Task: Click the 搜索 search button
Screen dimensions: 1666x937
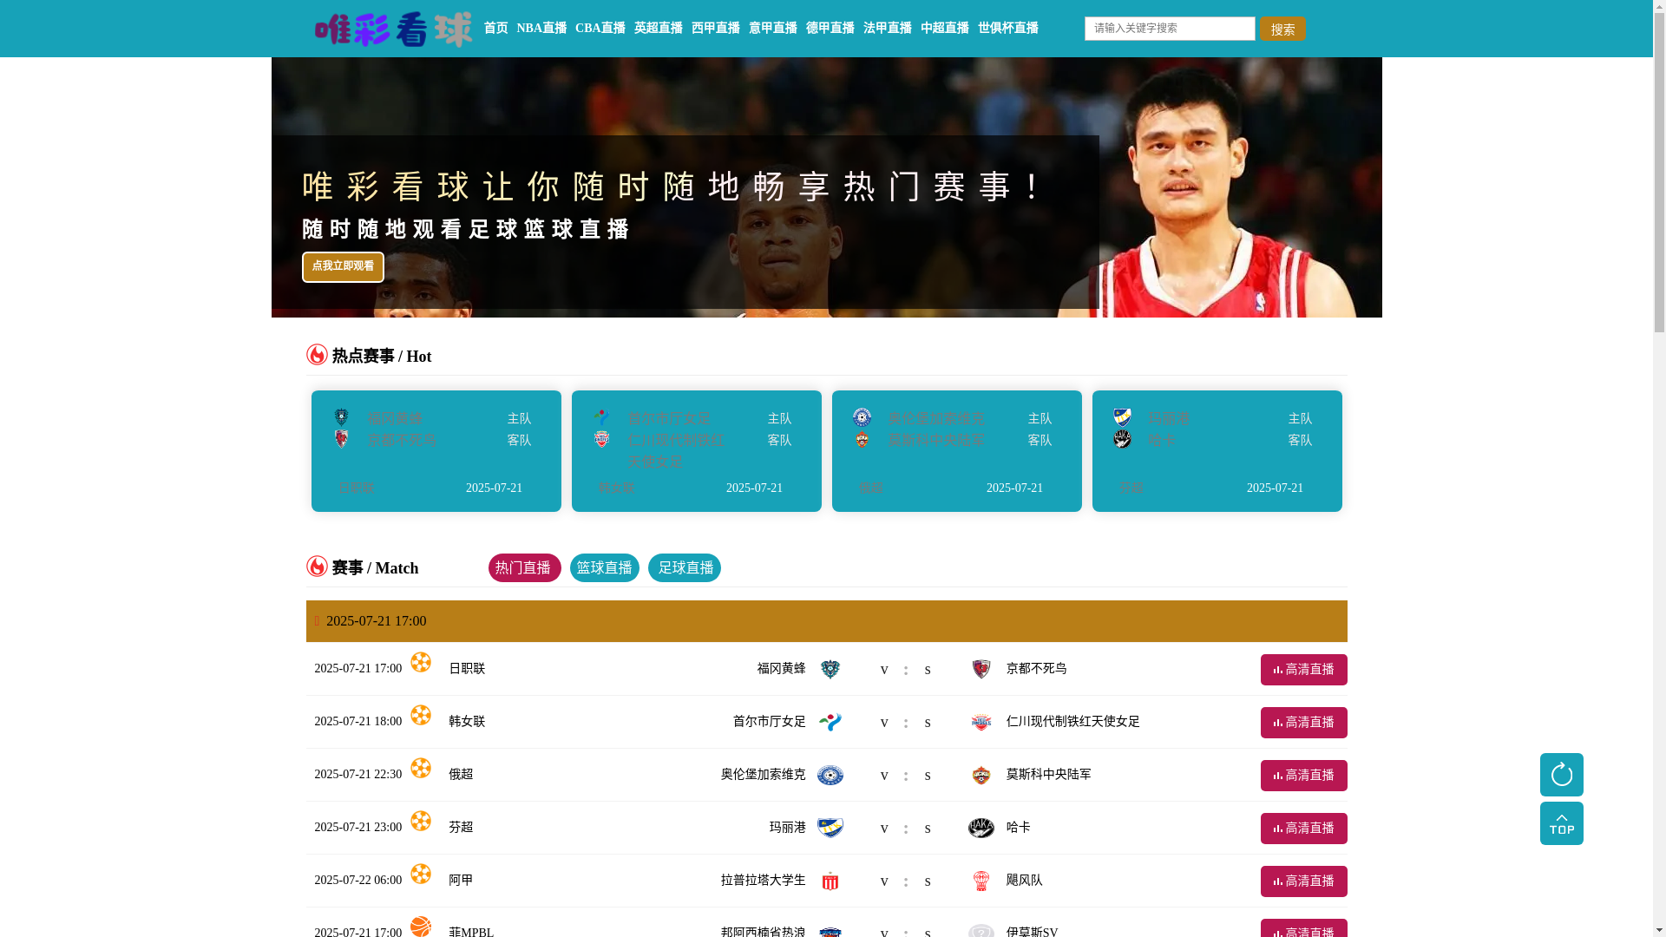Action: coord(1282,29)
